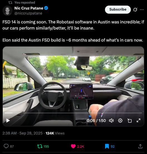View the 124K Views analytics
This screenshot has height=154, width=147.
tap(55, 133)
